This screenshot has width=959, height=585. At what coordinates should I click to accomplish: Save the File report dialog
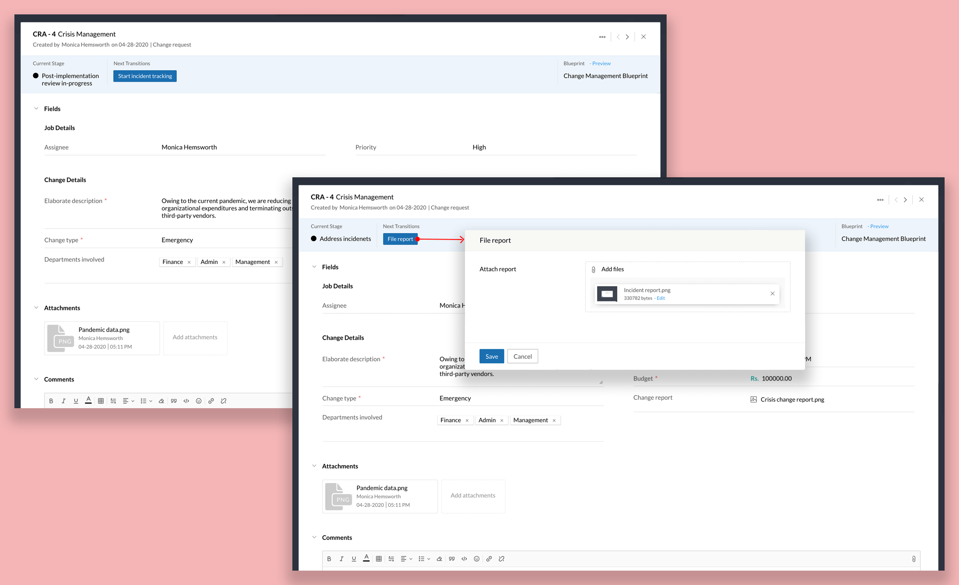pyautogui.click(x=492, y=356)
